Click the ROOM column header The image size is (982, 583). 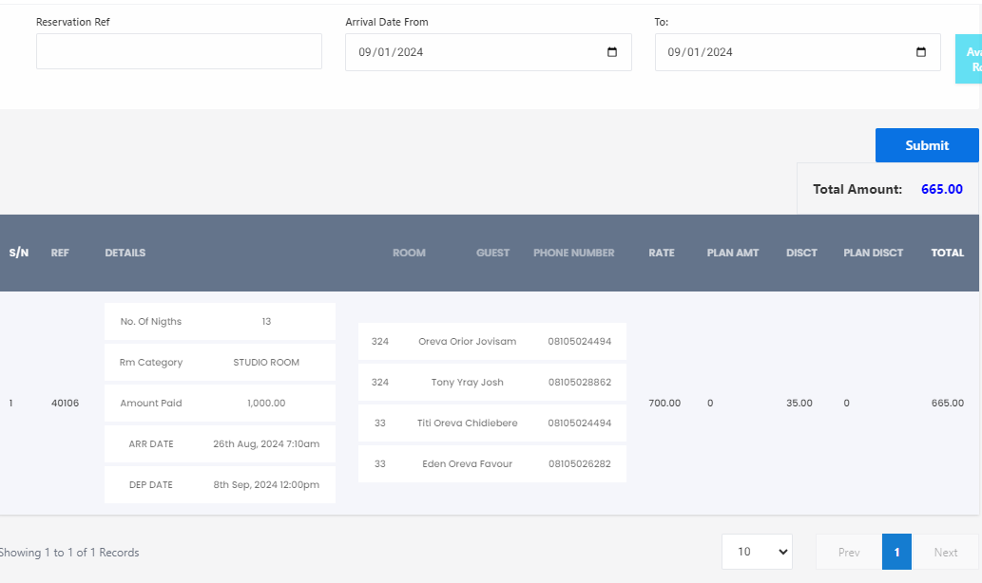[x=409, y=253]
